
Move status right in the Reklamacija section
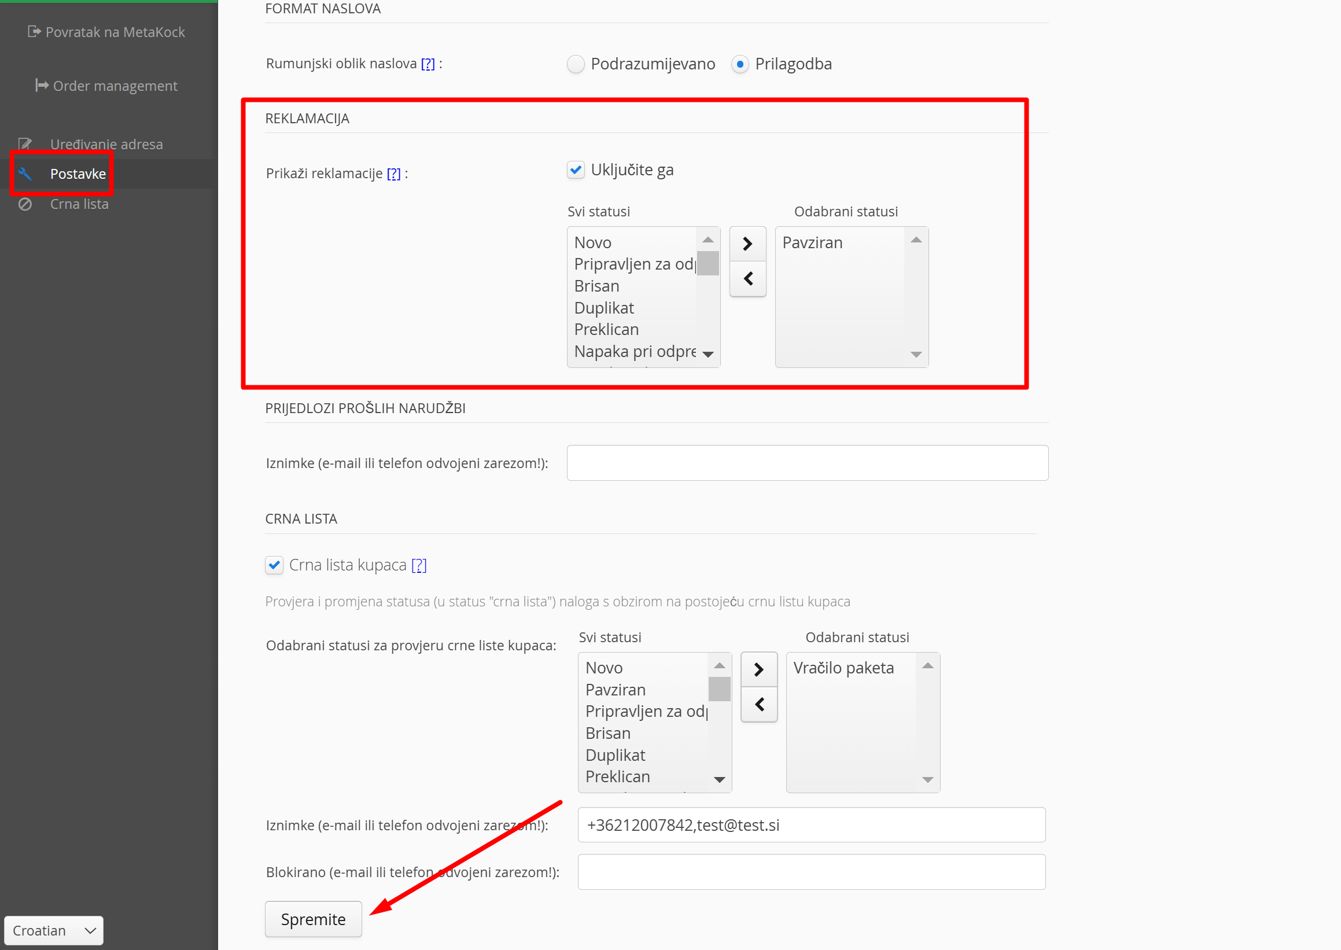[x=747, y=244]
